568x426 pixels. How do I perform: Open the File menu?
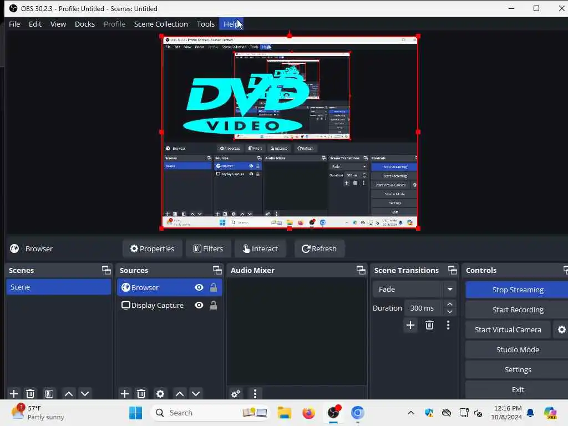(14, 24)
